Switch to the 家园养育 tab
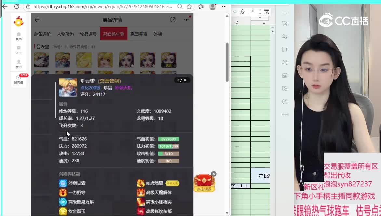The width and height of the screenshot is (381, 216). click(139, 34)
